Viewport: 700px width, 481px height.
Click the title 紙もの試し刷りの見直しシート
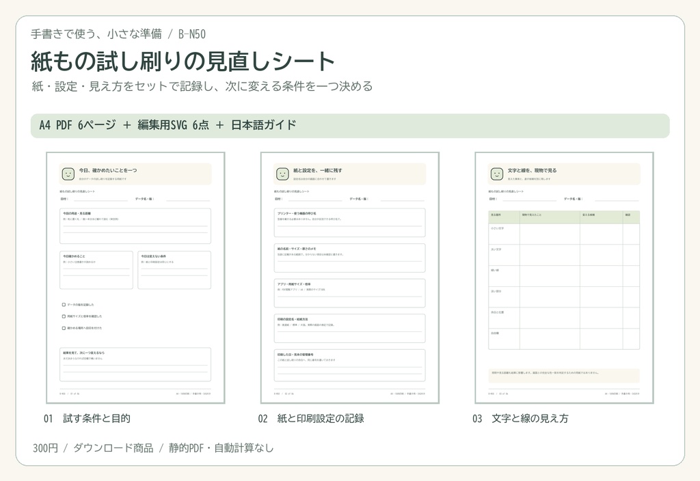pyautogui.click(x=183, y=61)
